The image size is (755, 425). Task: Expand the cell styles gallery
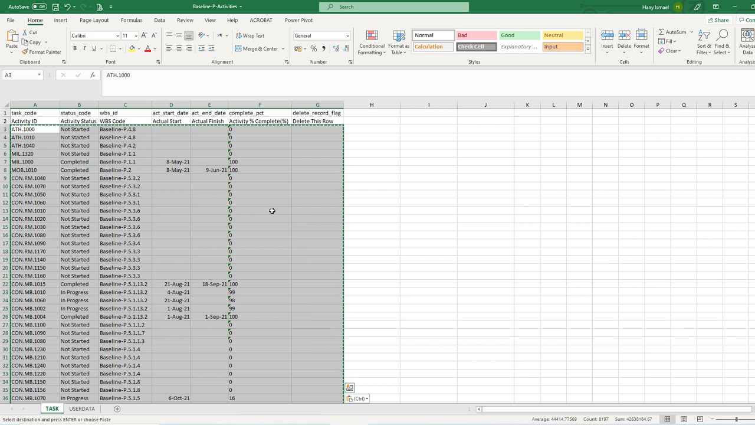[x=587, y=50]
